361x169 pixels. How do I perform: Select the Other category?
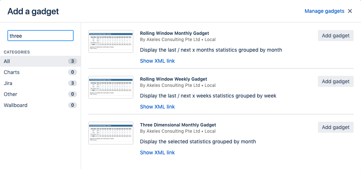click(40, 94)
